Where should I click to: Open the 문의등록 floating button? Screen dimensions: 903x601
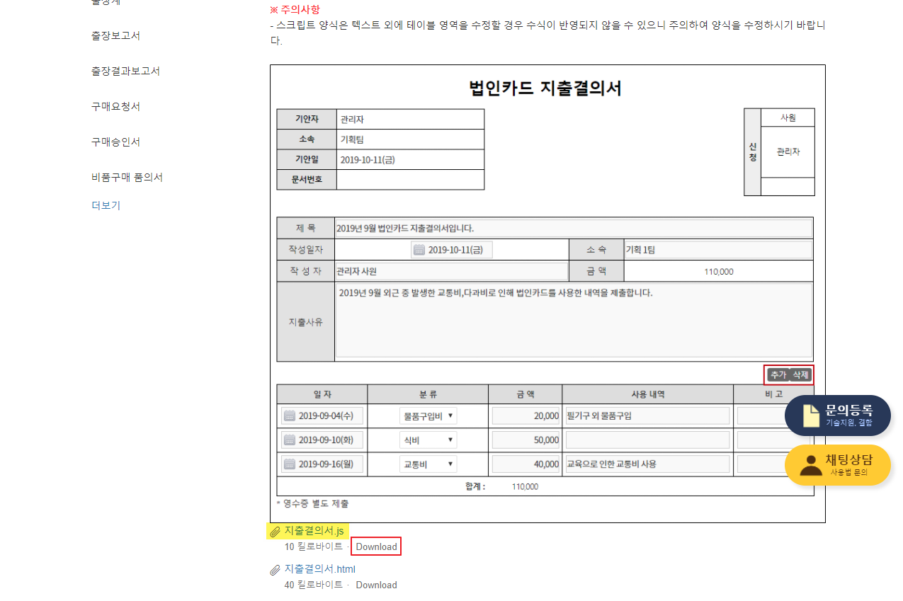pos(837,416)
